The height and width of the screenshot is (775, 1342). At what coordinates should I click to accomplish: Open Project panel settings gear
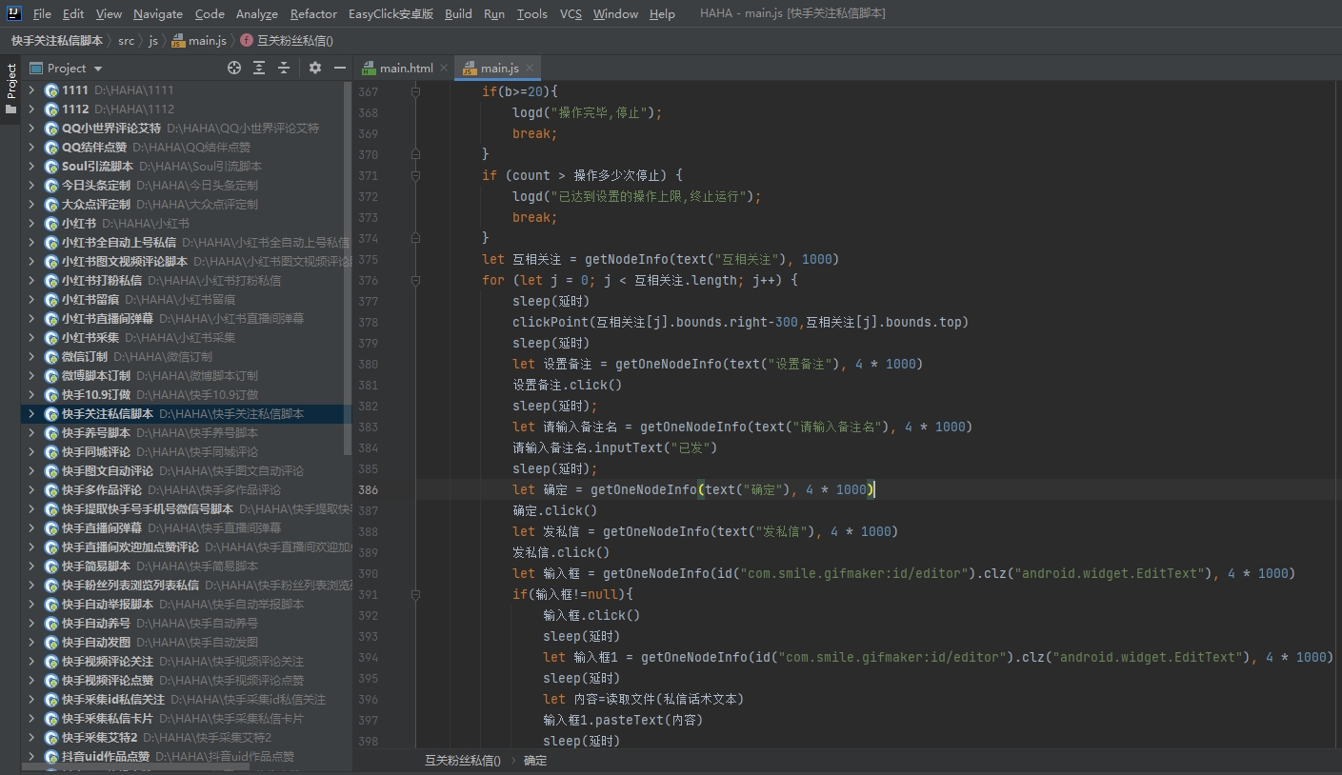click(x=315, y=68)
